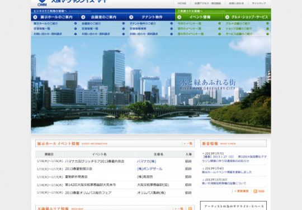Click the RSS feed icon in What's New
Image resolution: width=302 pixels, height=210 pixels.
[256, 191]
